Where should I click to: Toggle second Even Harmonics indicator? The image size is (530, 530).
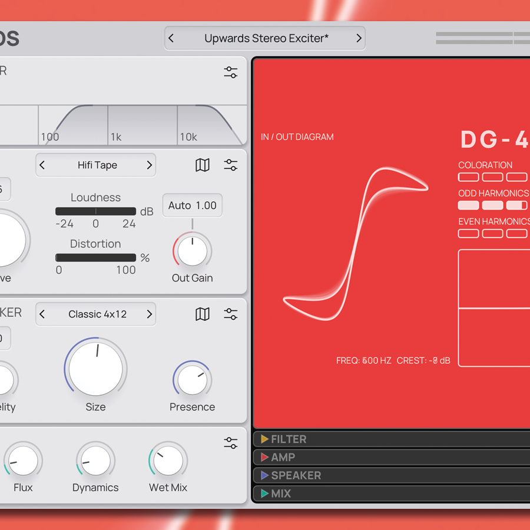click(x=492, y=233)
